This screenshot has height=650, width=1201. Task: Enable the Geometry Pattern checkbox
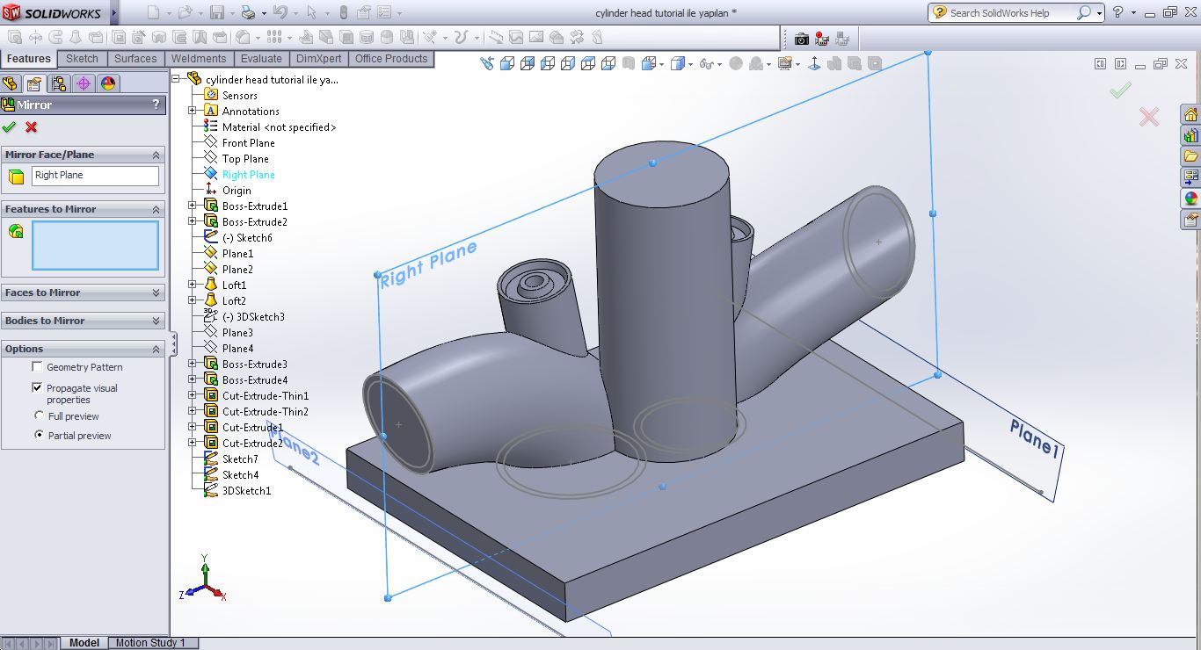37,367
